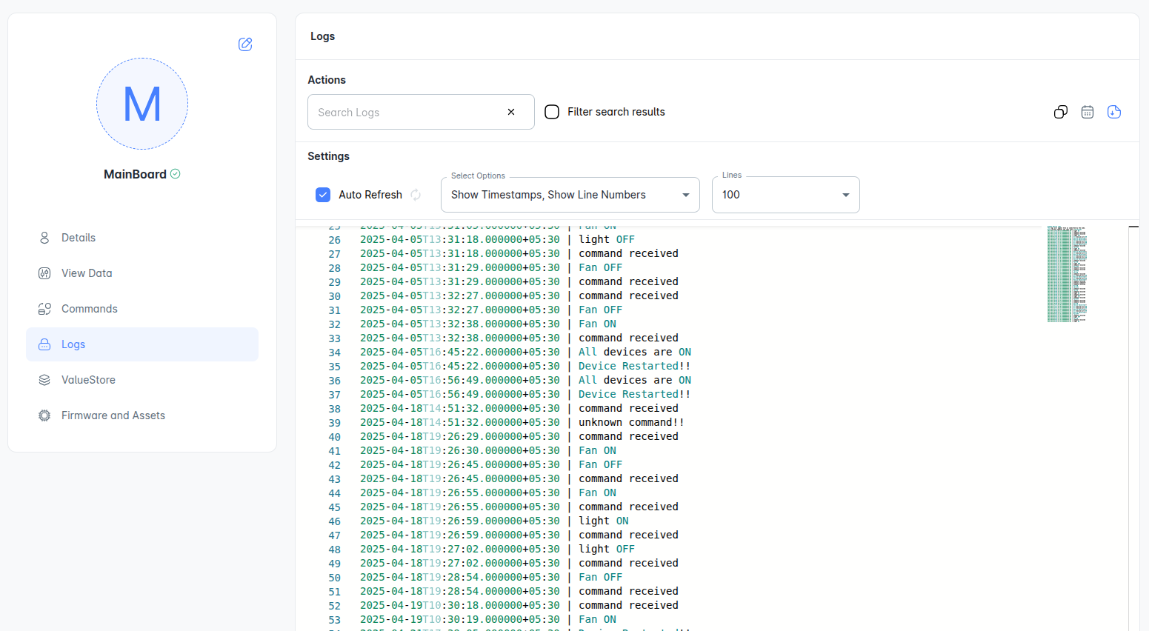Clear search with the X icon

[511, 112]
